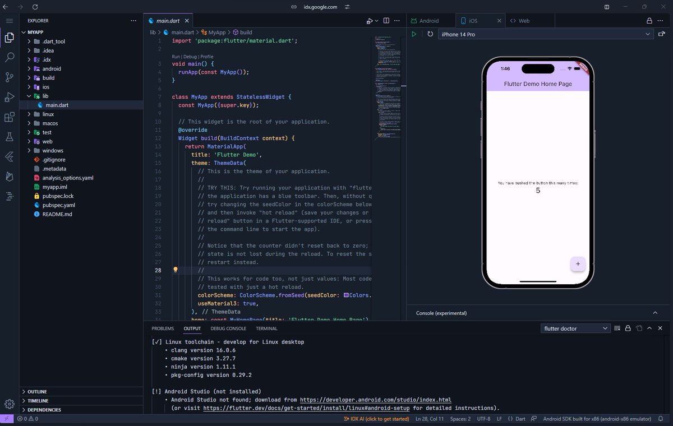Collapse the Console (experimental) section
Screen dimensions: 673x426
[655, 313]
